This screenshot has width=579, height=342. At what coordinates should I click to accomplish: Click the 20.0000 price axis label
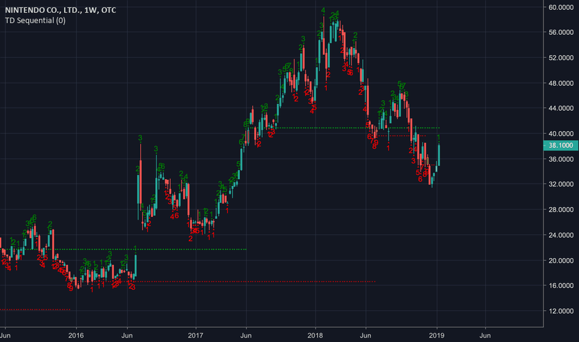pos(561,261)
